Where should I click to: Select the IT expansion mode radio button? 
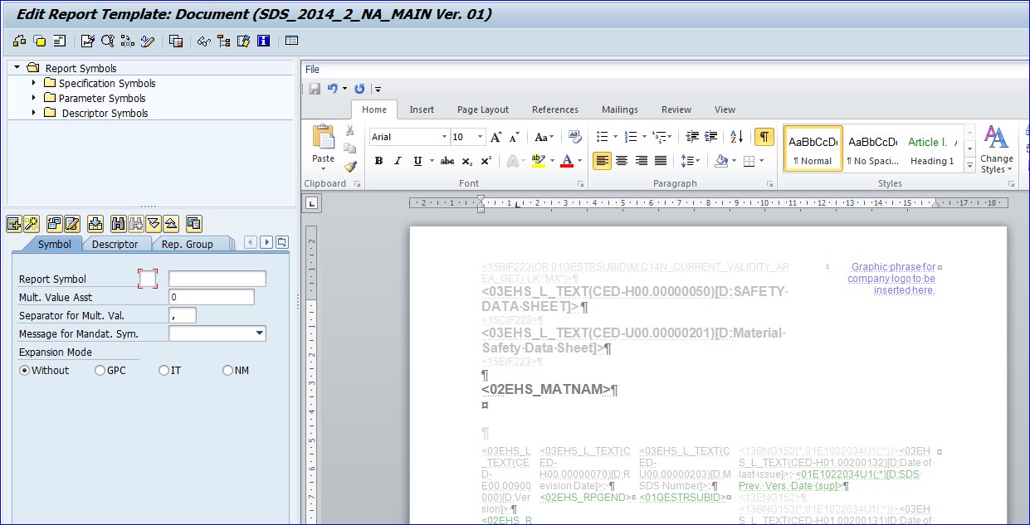(x=164, y=371)
